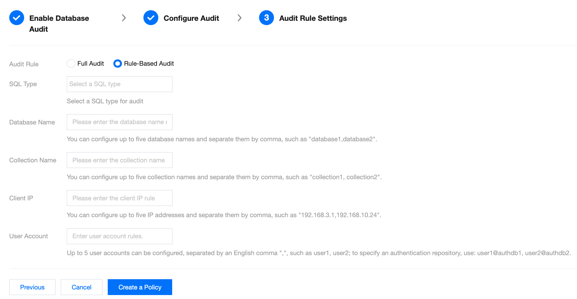Image resolution: width=577 pixels, height=299 pixels.
Task: Open the SQL Type dropdown
Action: (119, 84)
